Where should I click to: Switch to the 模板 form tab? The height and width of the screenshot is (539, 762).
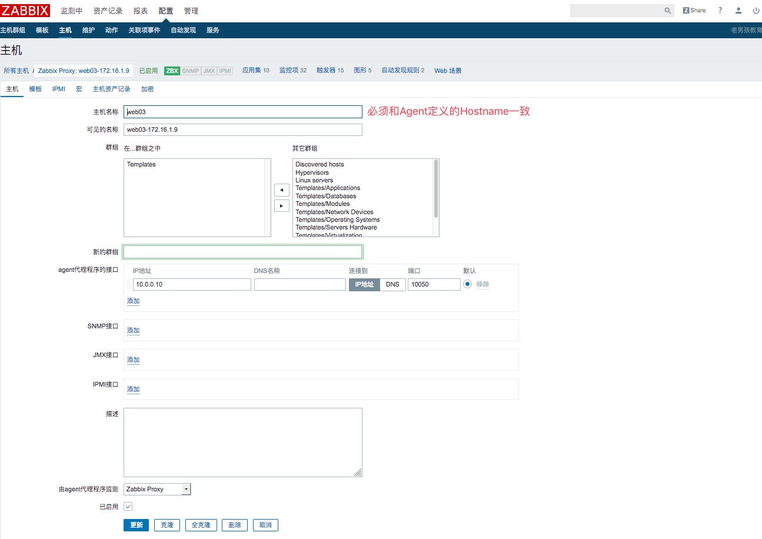click(x=35, y=89)
